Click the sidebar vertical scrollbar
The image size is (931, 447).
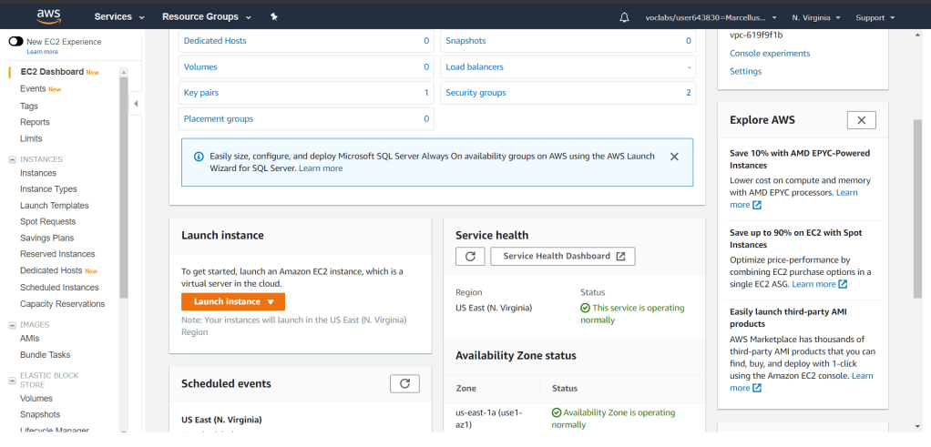click(124, 182)
